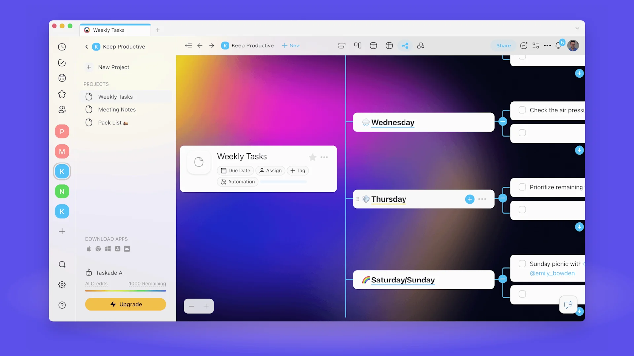The image size is (634, 356).
Task: Mark 'Prioritize remaining' task as complete
Action: pos(522,187)
